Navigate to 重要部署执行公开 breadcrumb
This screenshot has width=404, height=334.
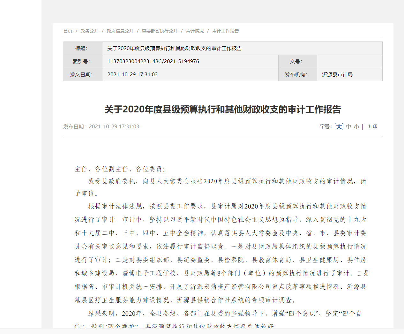160,31
